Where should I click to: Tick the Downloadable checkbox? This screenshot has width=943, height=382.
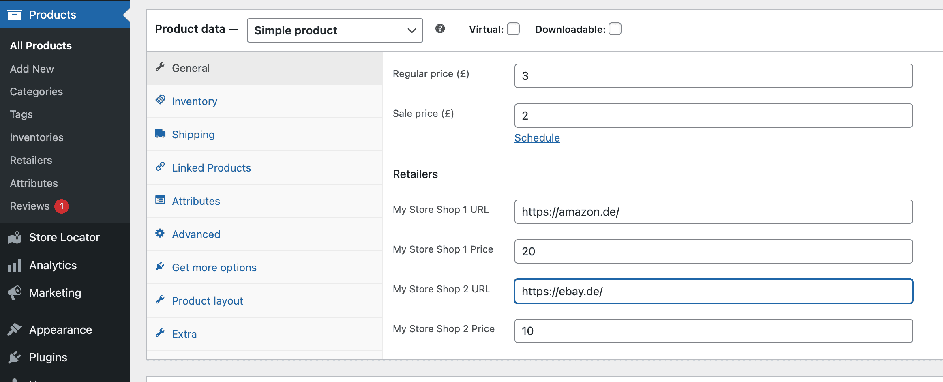pos(615,29)
